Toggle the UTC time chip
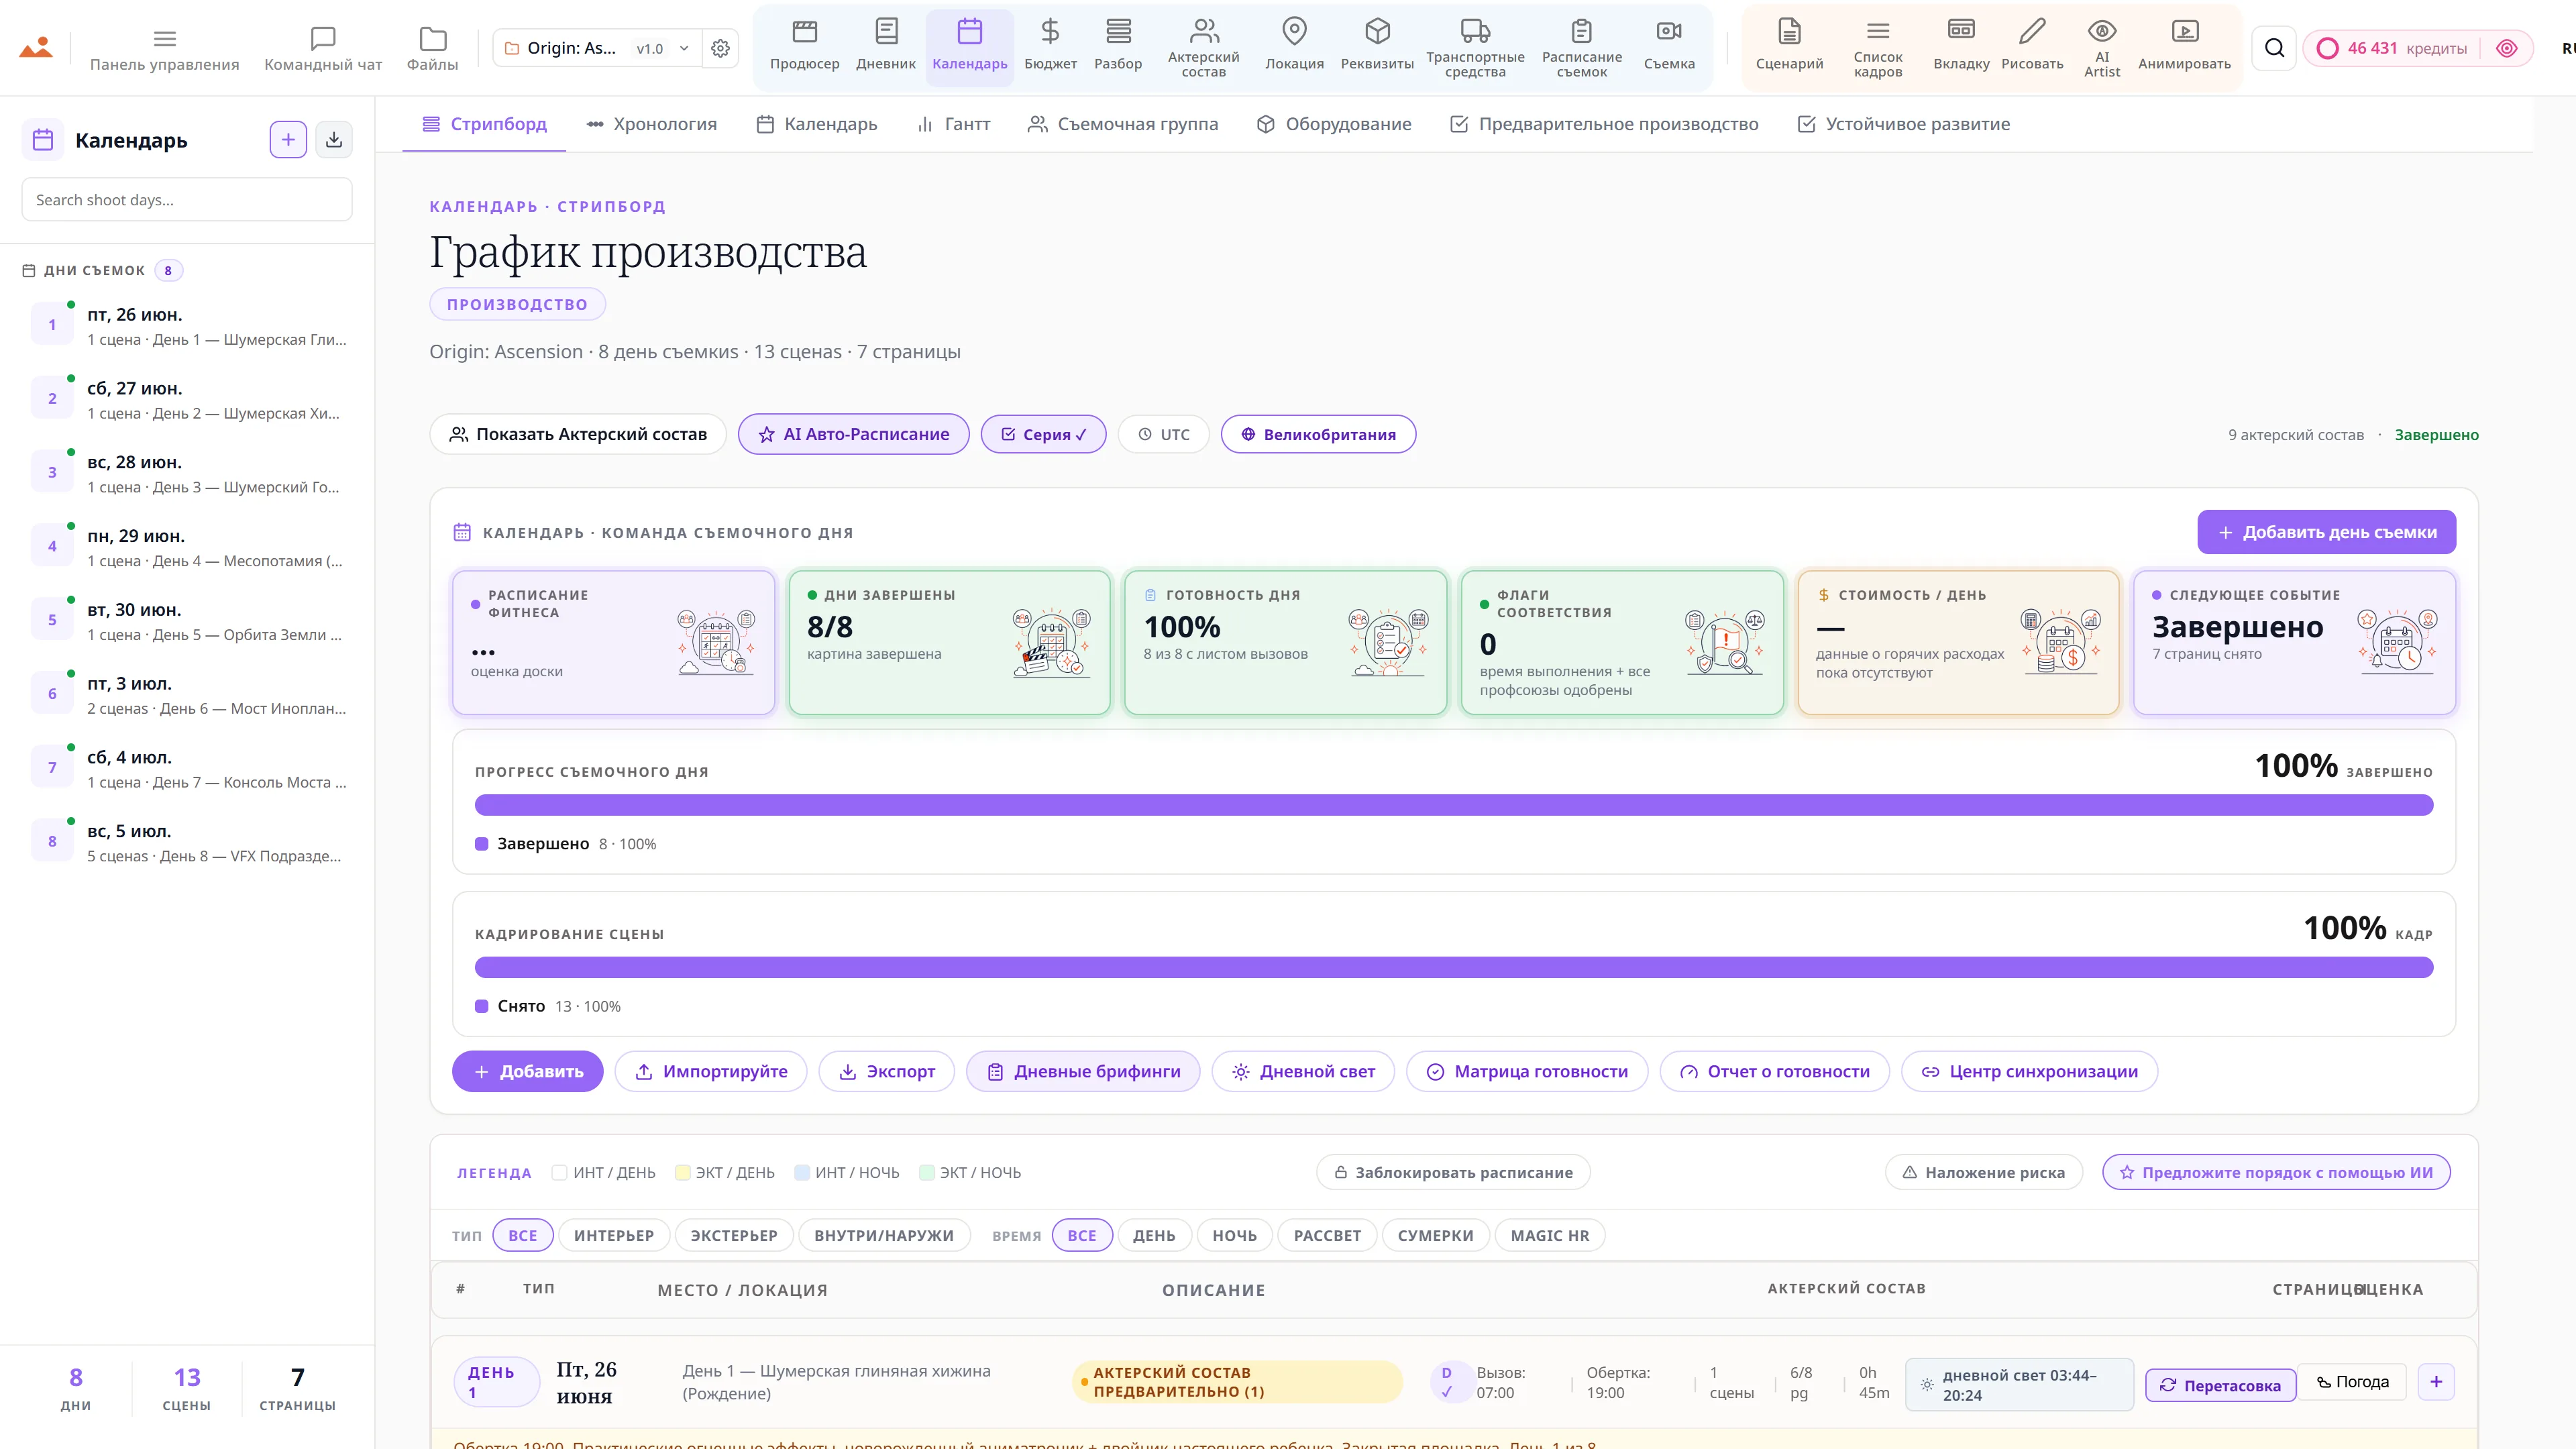 click(x=1164, y=434)
